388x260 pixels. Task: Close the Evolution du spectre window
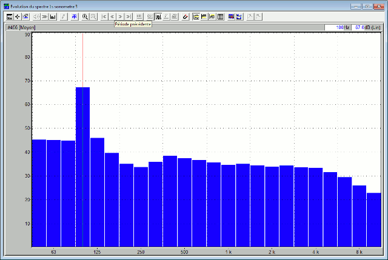[x=378, y=7]
